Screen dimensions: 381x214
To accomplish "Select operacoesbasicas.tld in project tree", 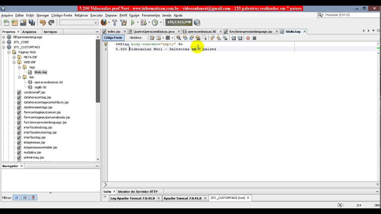I will click(49, 82).
